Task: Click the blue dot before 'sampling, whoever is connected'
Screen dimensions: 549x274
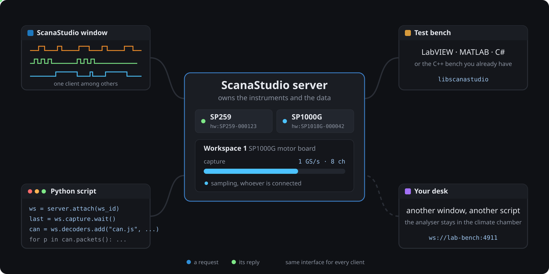Action: click(206, 183)
